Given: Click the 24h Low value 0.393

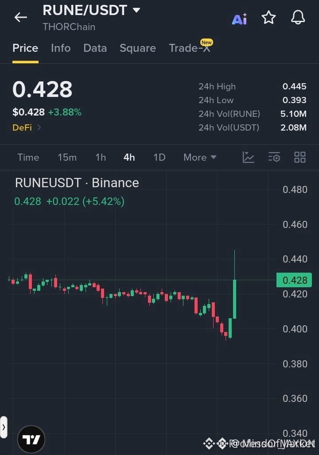Looking at the screenshot, I should pos(294,100).
